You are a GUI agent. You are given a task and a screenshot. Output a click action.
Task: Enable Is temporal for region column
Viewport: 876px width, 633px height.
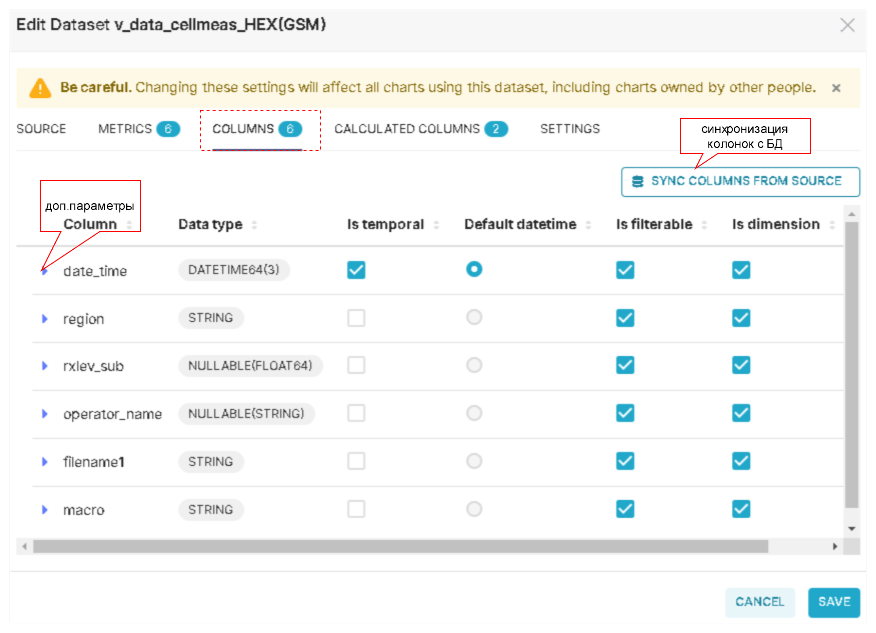[x=356, y=318]
